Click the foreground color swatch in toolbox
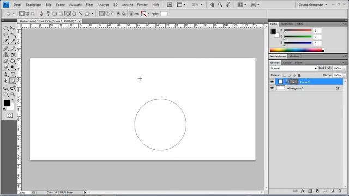The width and height of the screenshot is (349, 196). pos(7,103)
